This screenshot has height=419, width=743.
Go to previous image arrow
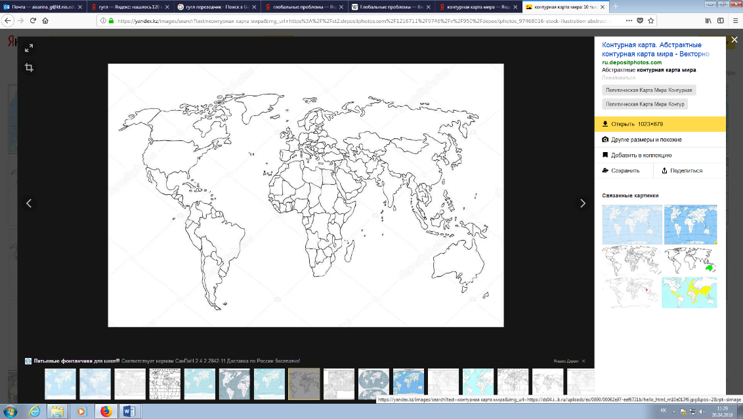29,203
